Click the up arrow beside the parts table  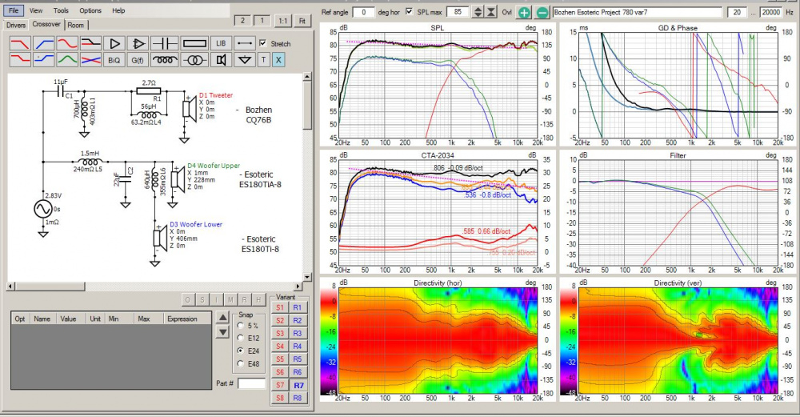222,318
